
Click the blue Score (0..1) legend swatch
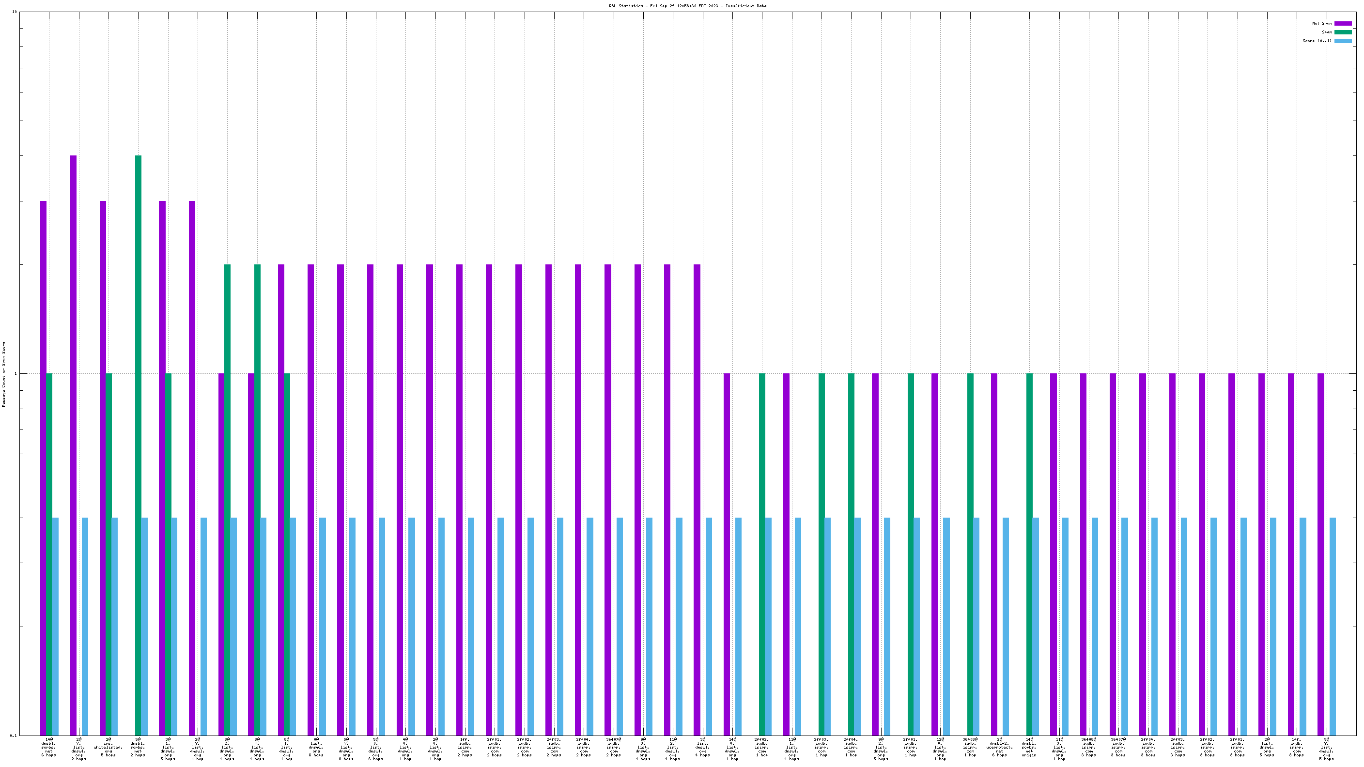click(1343, 41)
